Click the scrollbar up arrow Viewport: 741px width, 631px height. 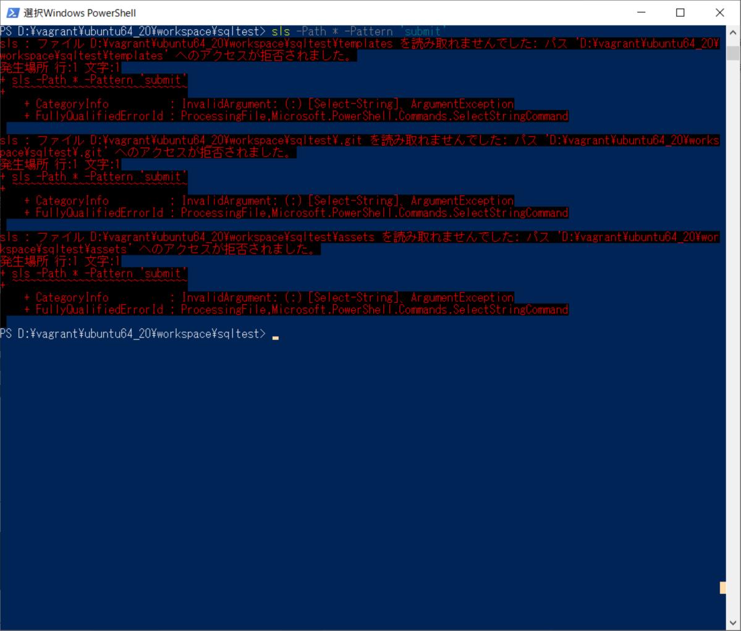733,33
